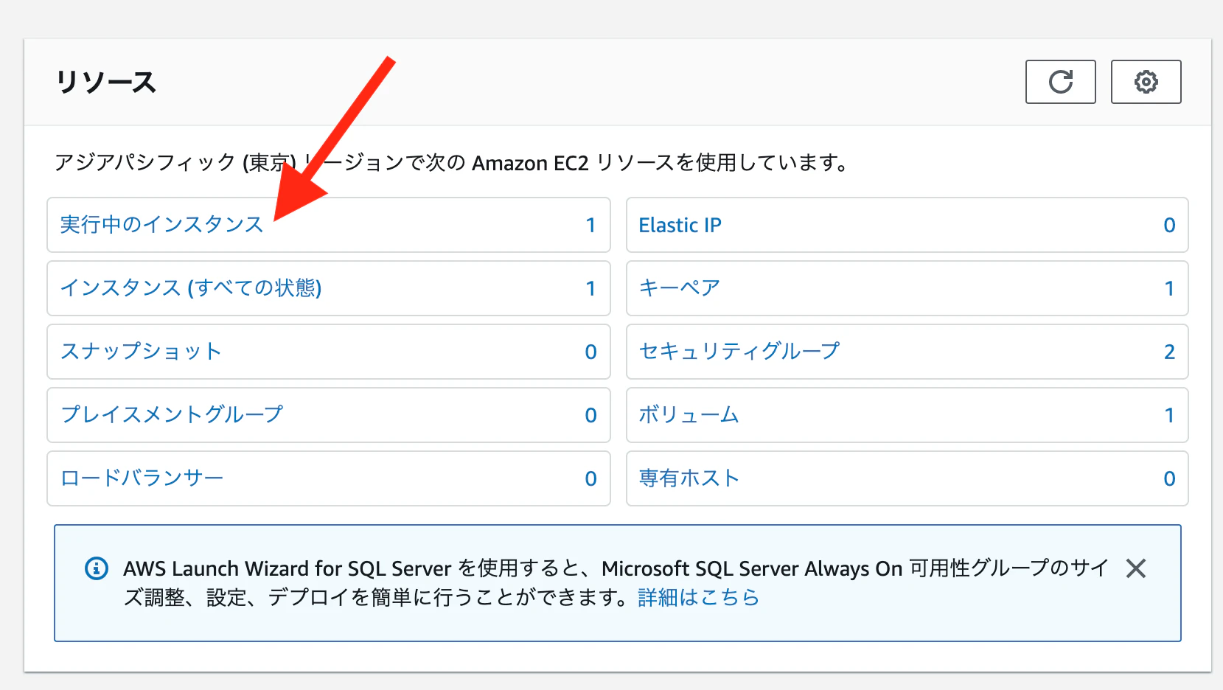The width and height of the screenshot is (1223, 690).
Task: Open スナップショット link
Action: (x=141, y=352)
